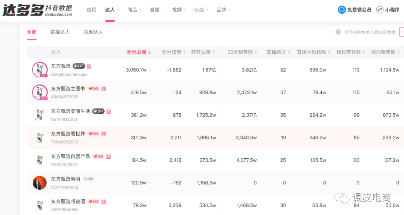The width and height of the screenshot is (404, 215).
Task: Click the sales value 2.37亿
Action: pos(249,115)
